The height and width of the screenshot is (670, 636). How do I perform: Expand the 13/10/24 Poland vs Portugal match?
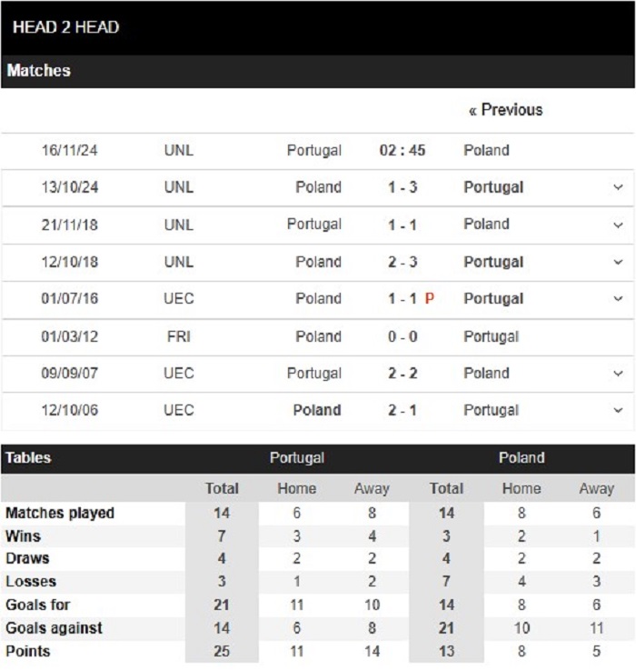click(x=618, y=187)
